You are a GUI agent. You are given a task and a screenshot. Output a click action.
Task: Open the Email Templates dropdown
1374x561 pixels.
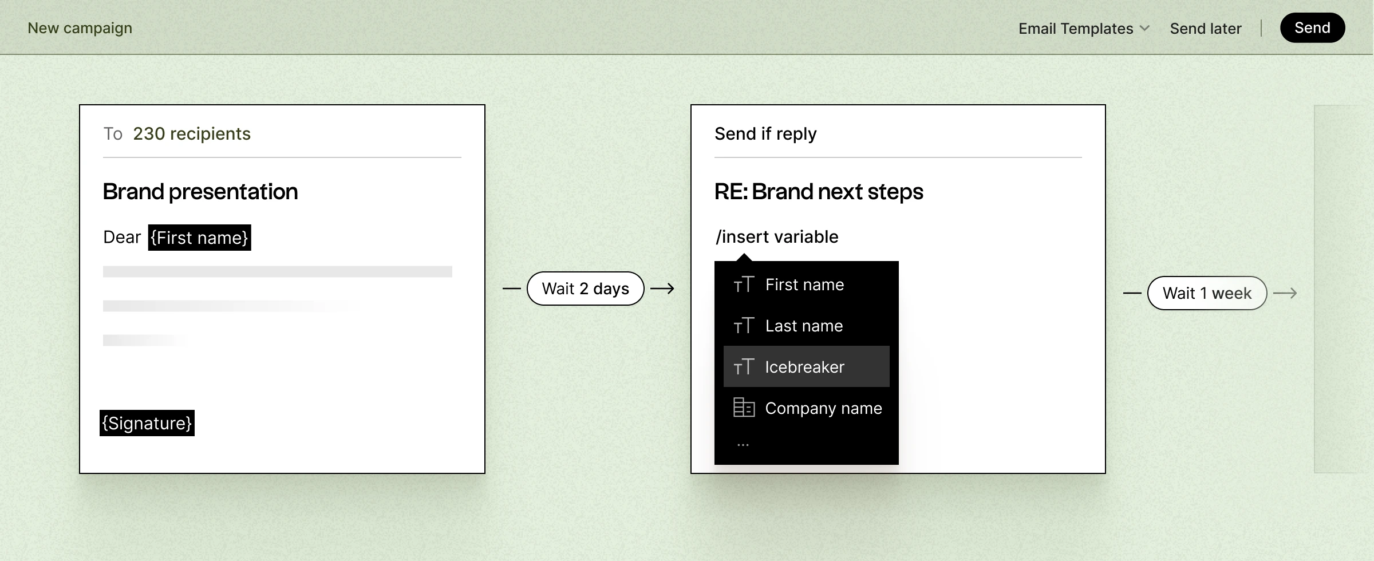[1084, 28]
